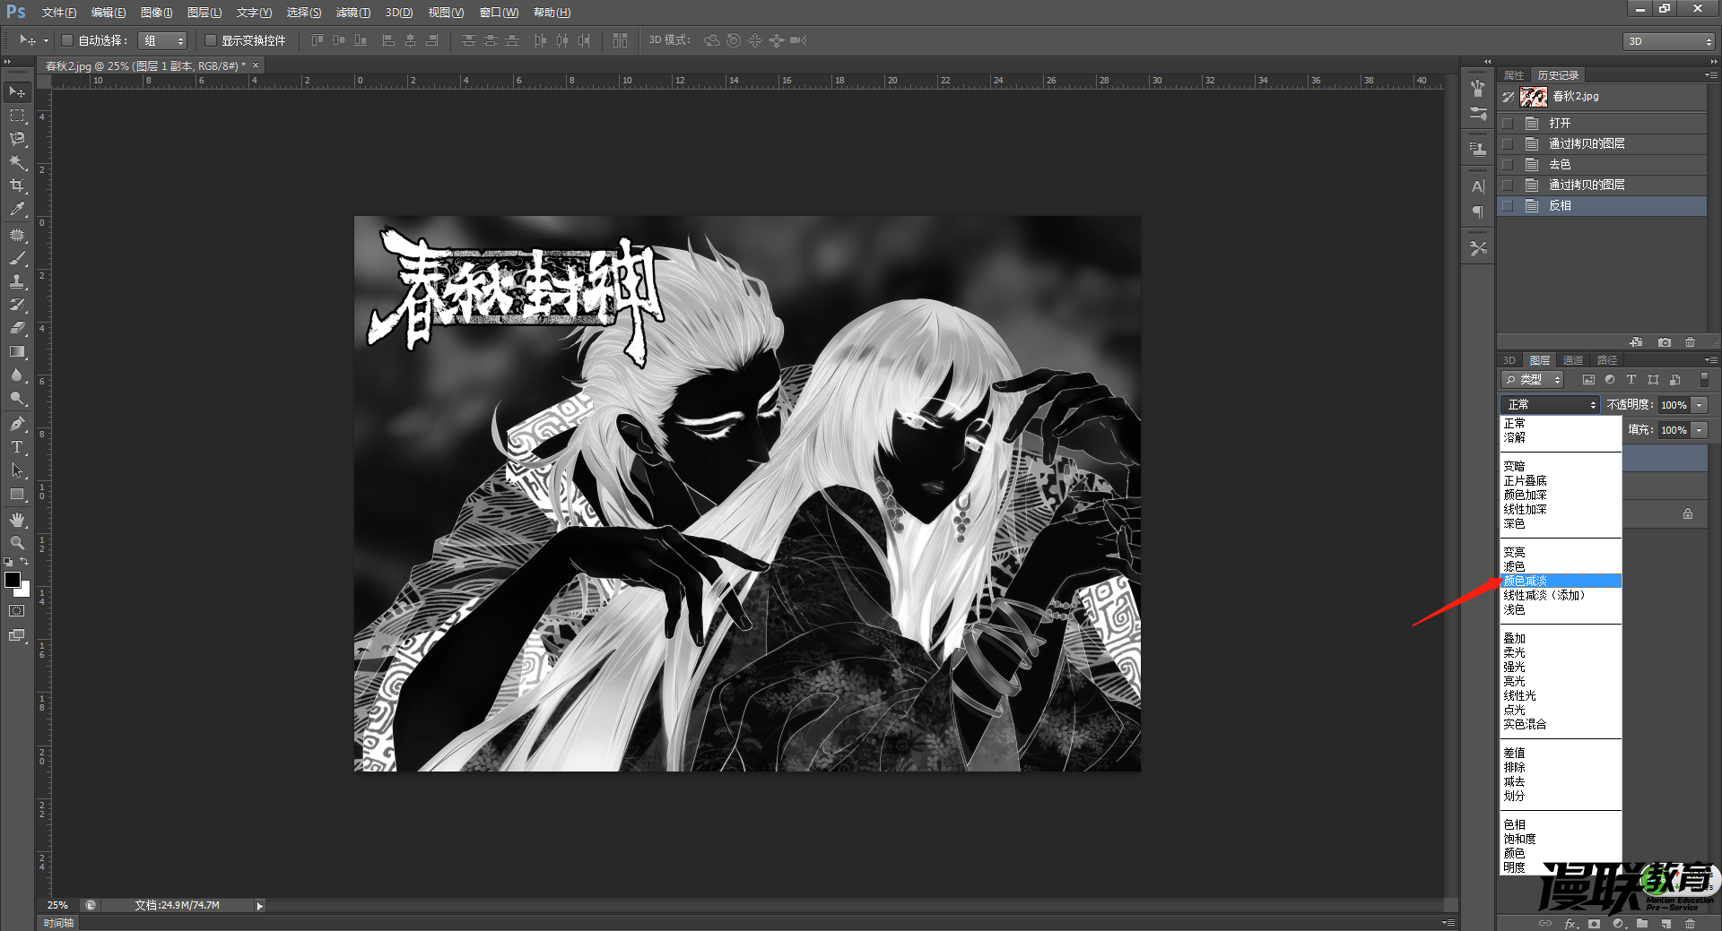This screenshot has height=931, width=1722.
Task: Open the 时间轴 timeline panel
Action: (58, 923)
